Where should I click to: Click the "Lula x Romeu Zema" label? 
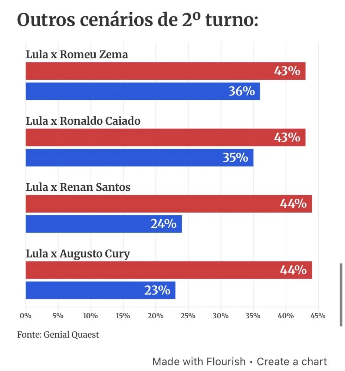(x=77, y=55)
